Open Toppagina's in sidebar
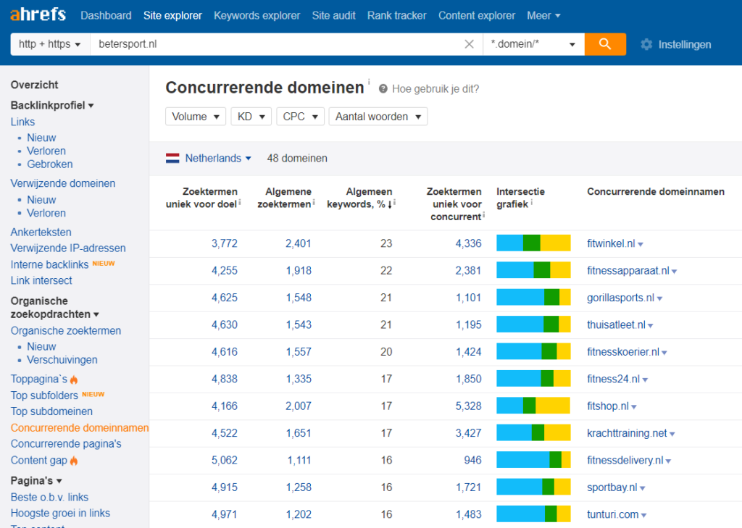Image resolution: width=742 pixels, height=528 pixels. tap(39, 379)
